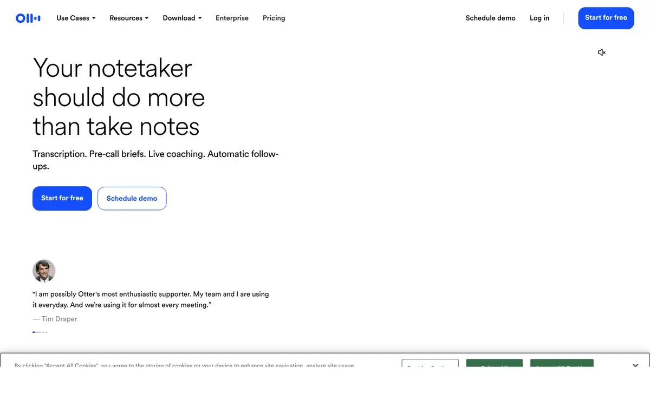Open the Resources dropdown

click(129, 18)
